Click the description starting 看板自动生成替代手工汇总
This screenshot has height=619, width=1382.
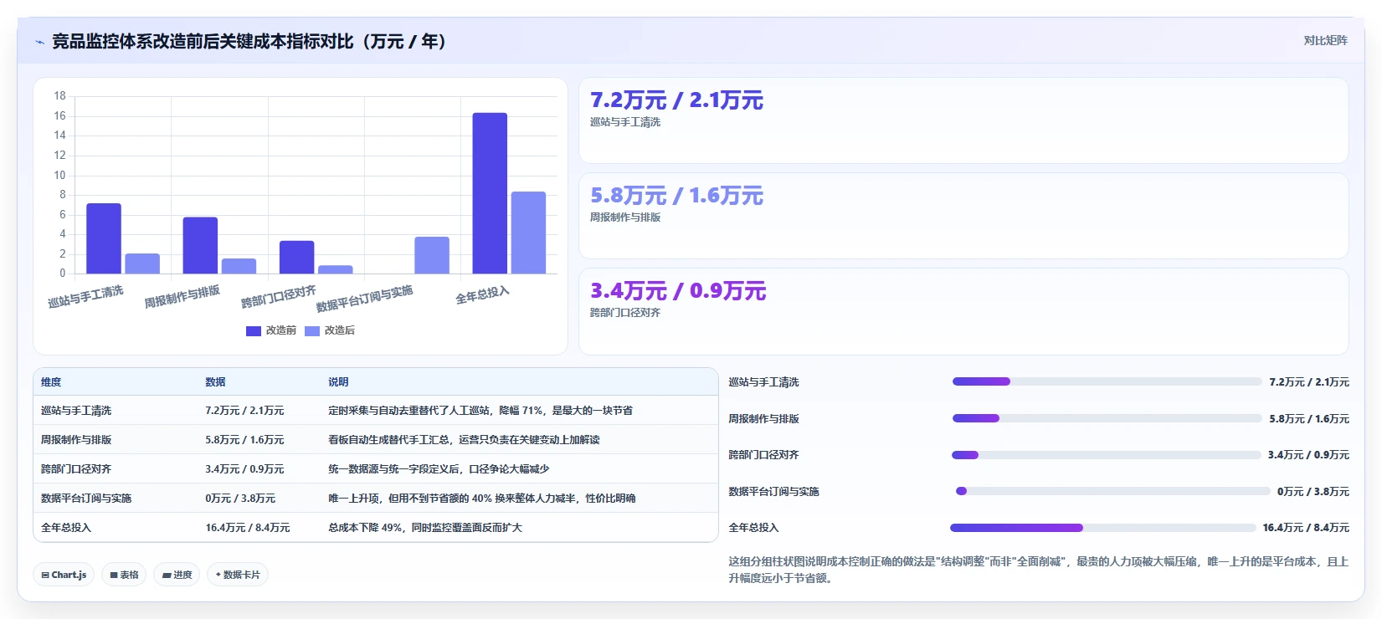(x=464, y=440)
